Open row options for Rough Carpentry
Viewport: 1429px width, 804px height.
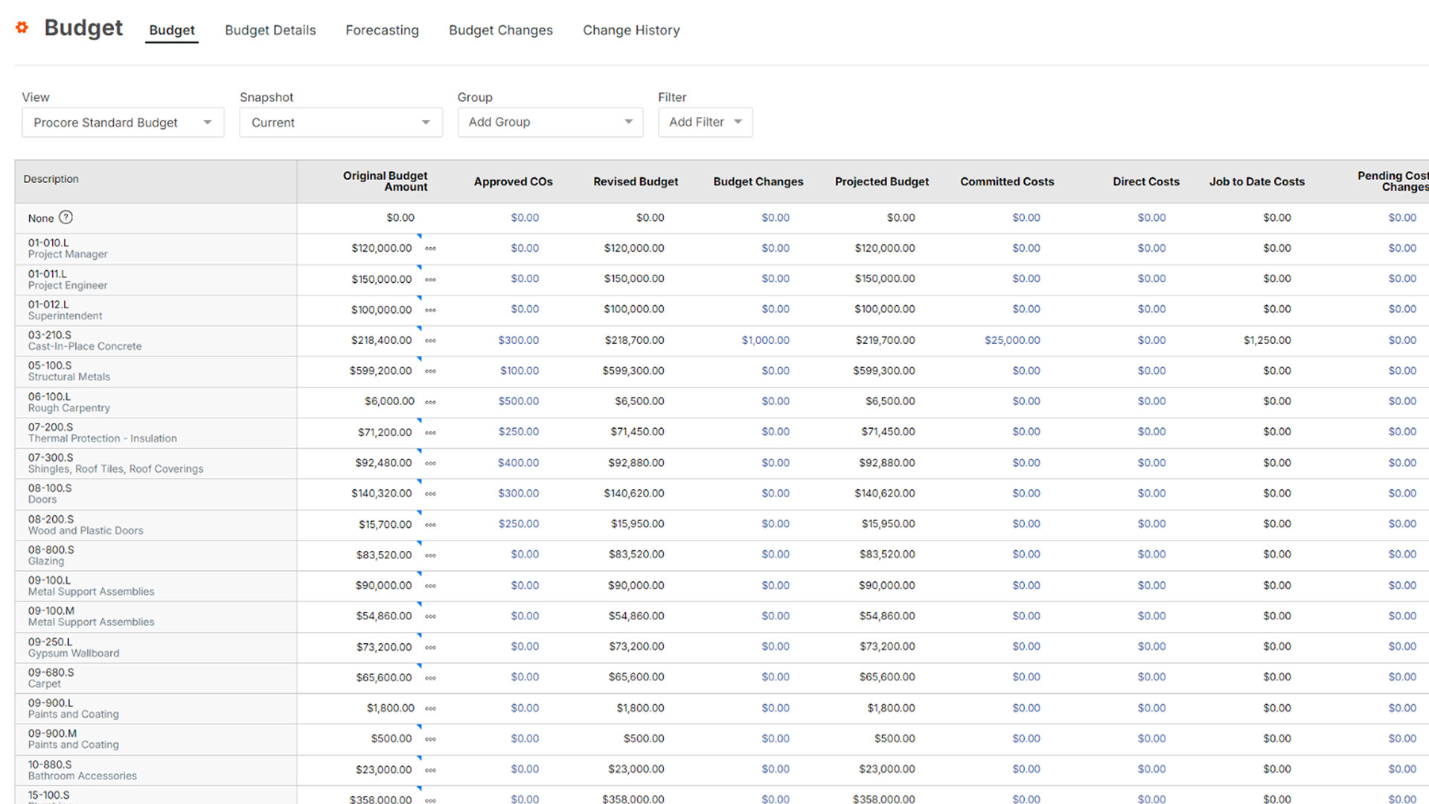(430, 401)
